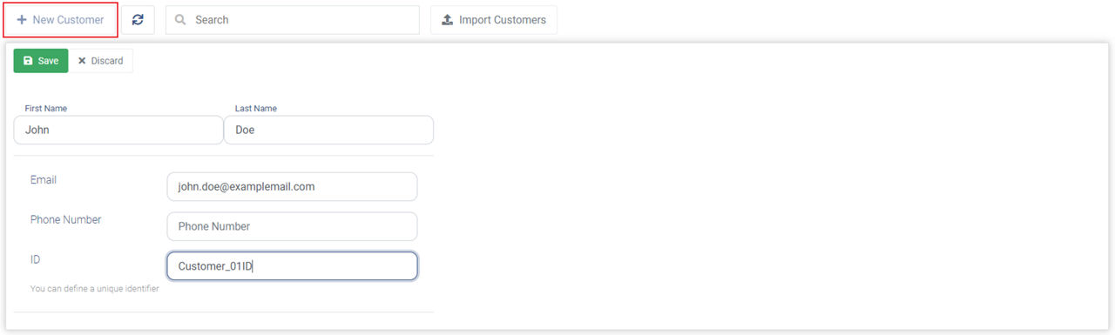This screenshot has height=335, width=1115.
Task: Click the empty Phone Number input
Action: pos(292,226)
